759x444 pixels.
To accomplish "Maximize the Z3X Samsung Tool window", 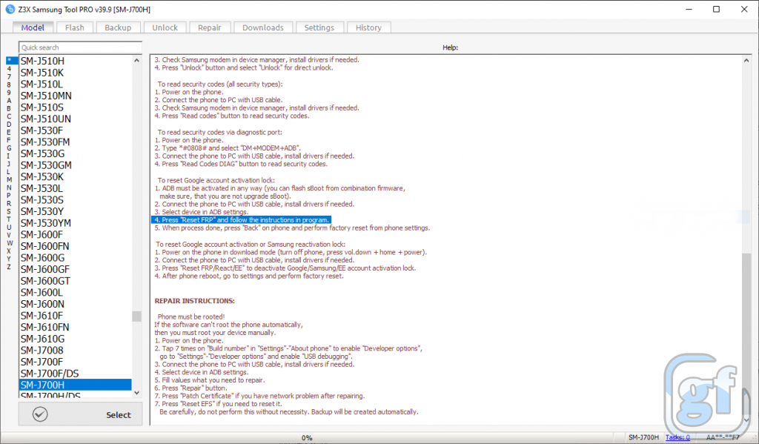I will [717, 9].
